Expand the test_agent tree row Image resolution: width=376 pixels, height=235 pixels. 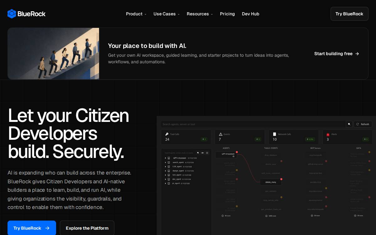(x=165, y=175)
